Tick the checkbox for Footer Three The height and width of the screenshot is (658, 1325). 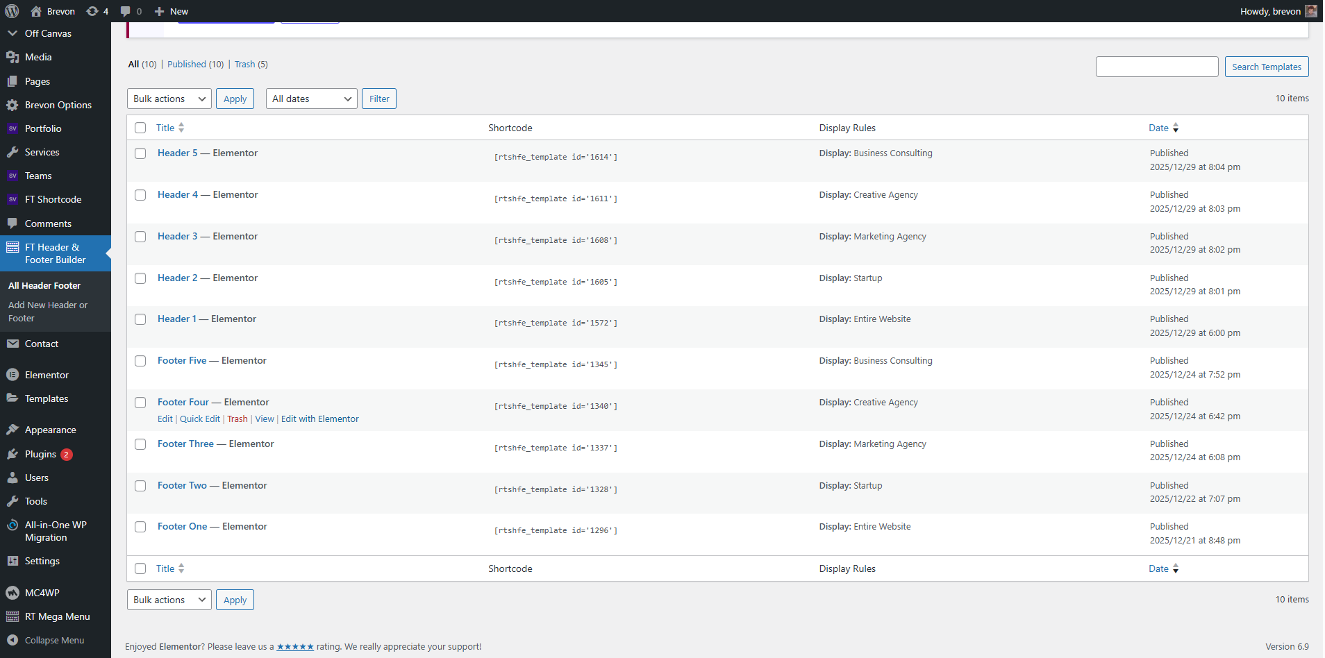(x=140, y=444)
